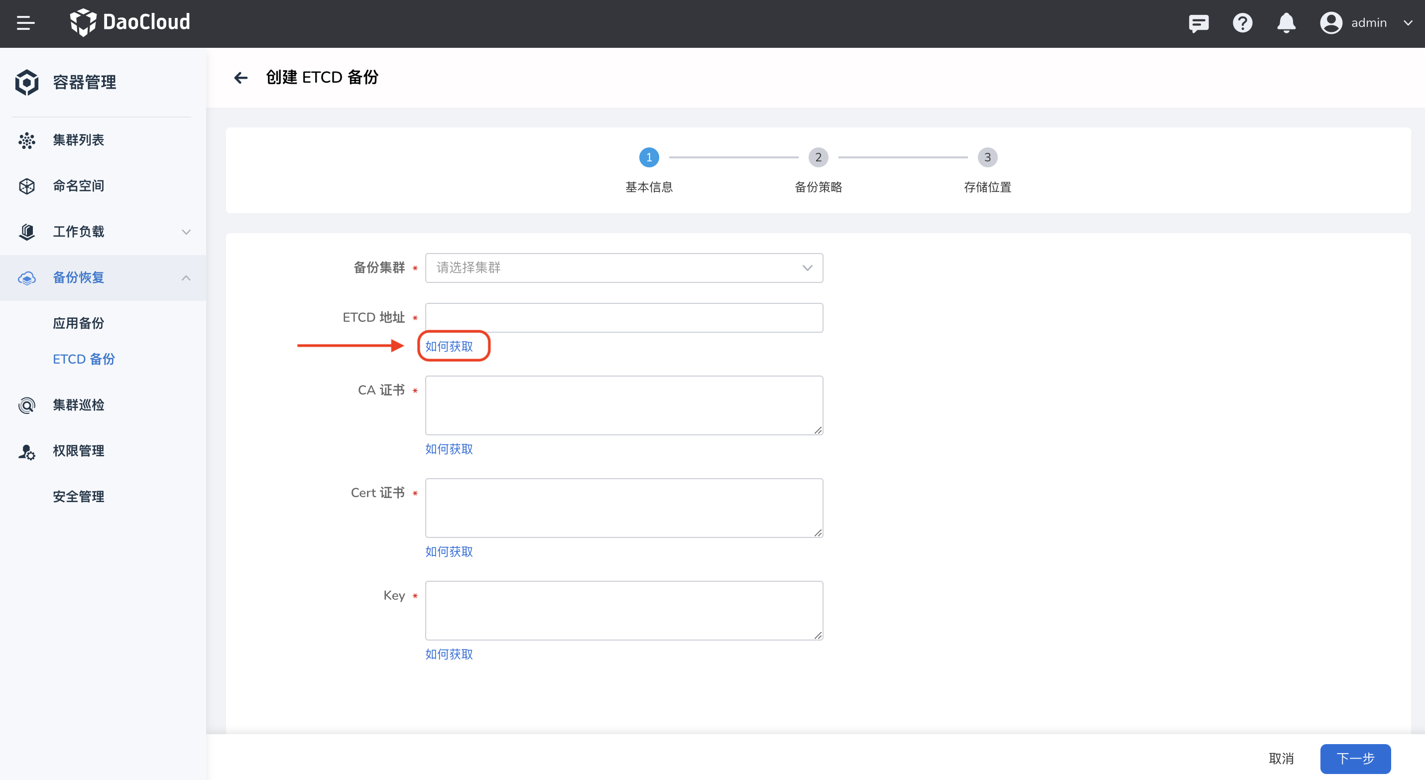Open the notifications bell icon
The width and height of the screenshot is (1425, 780).
click(x=1286, y=23)
